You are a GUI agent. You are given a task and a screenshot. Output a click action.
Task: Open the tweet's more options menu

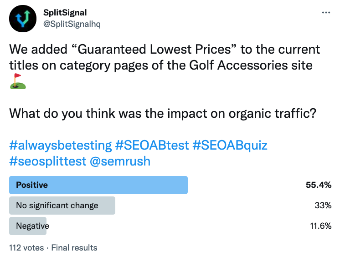coord(326,12)
